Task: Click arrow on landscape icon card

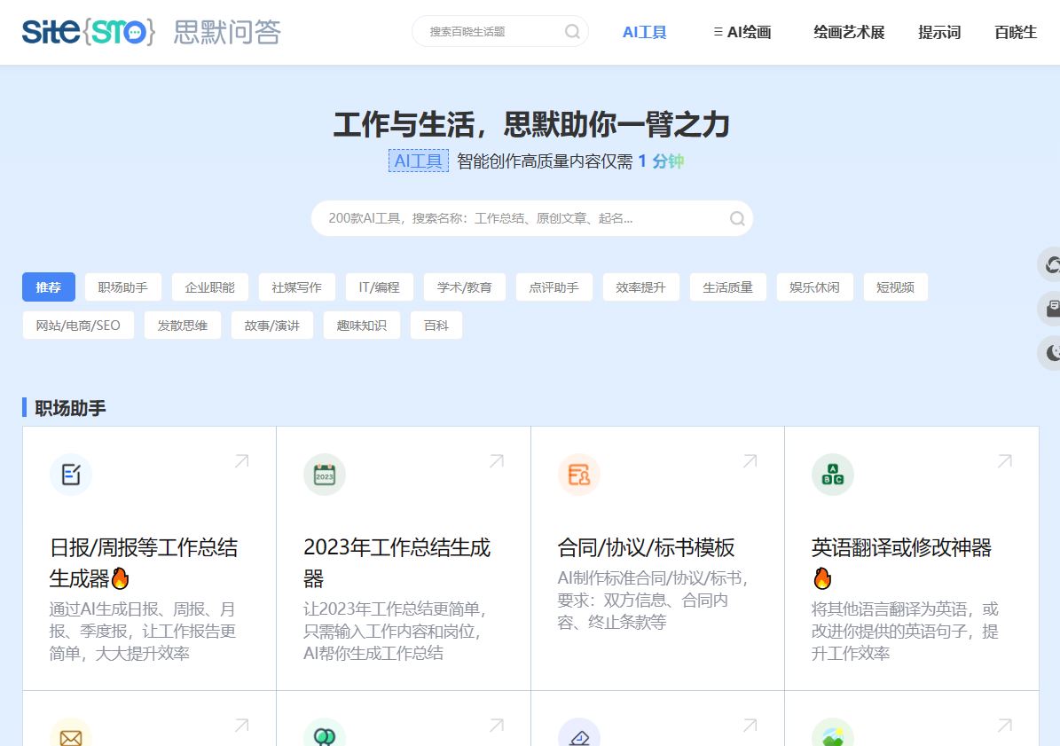Action: coord(1005,725)
